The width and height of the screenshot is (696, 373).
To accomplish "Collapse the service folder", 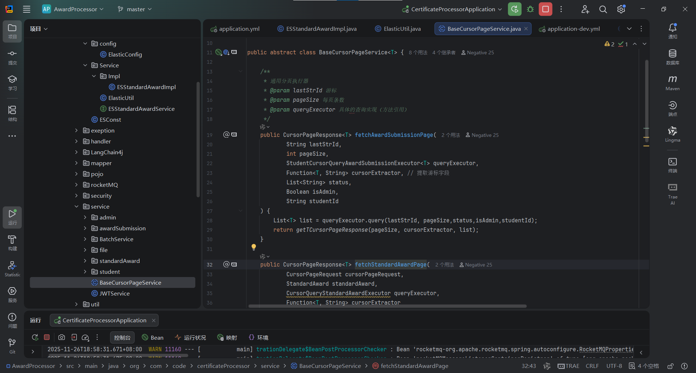I will click(76, 206).
